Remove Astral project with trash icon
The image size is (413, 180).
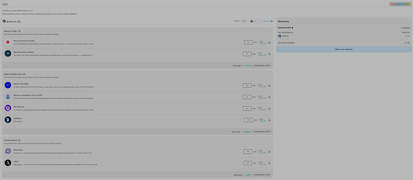coord(269,163)
